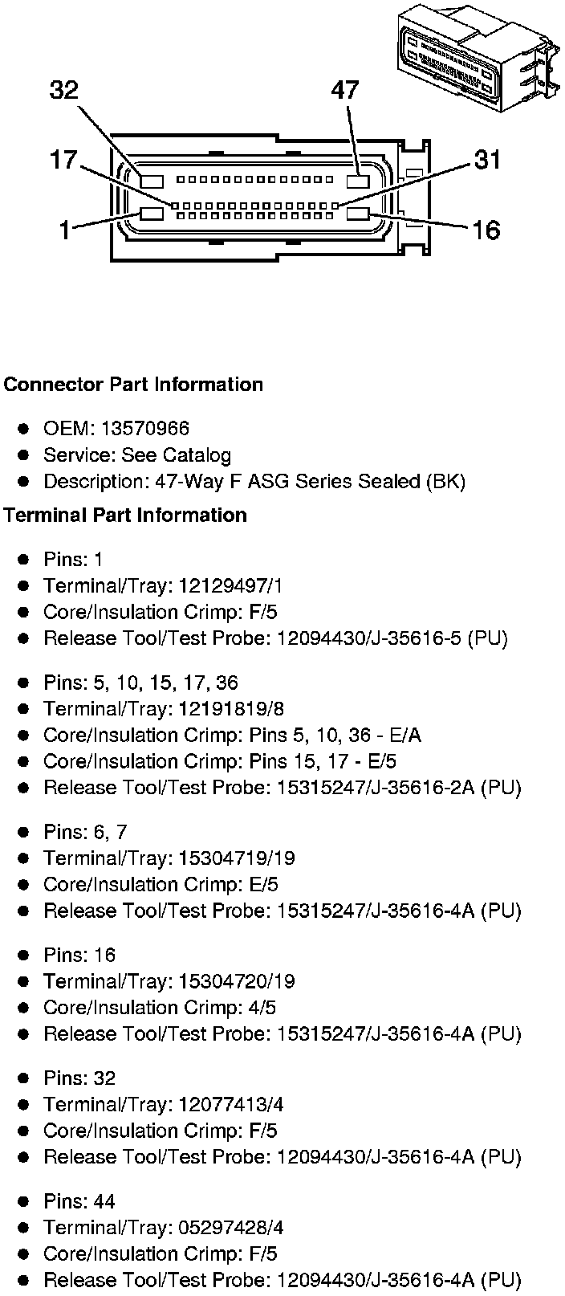
Task: Click pin label 47 in the diagram
Action: coord(345,90)
